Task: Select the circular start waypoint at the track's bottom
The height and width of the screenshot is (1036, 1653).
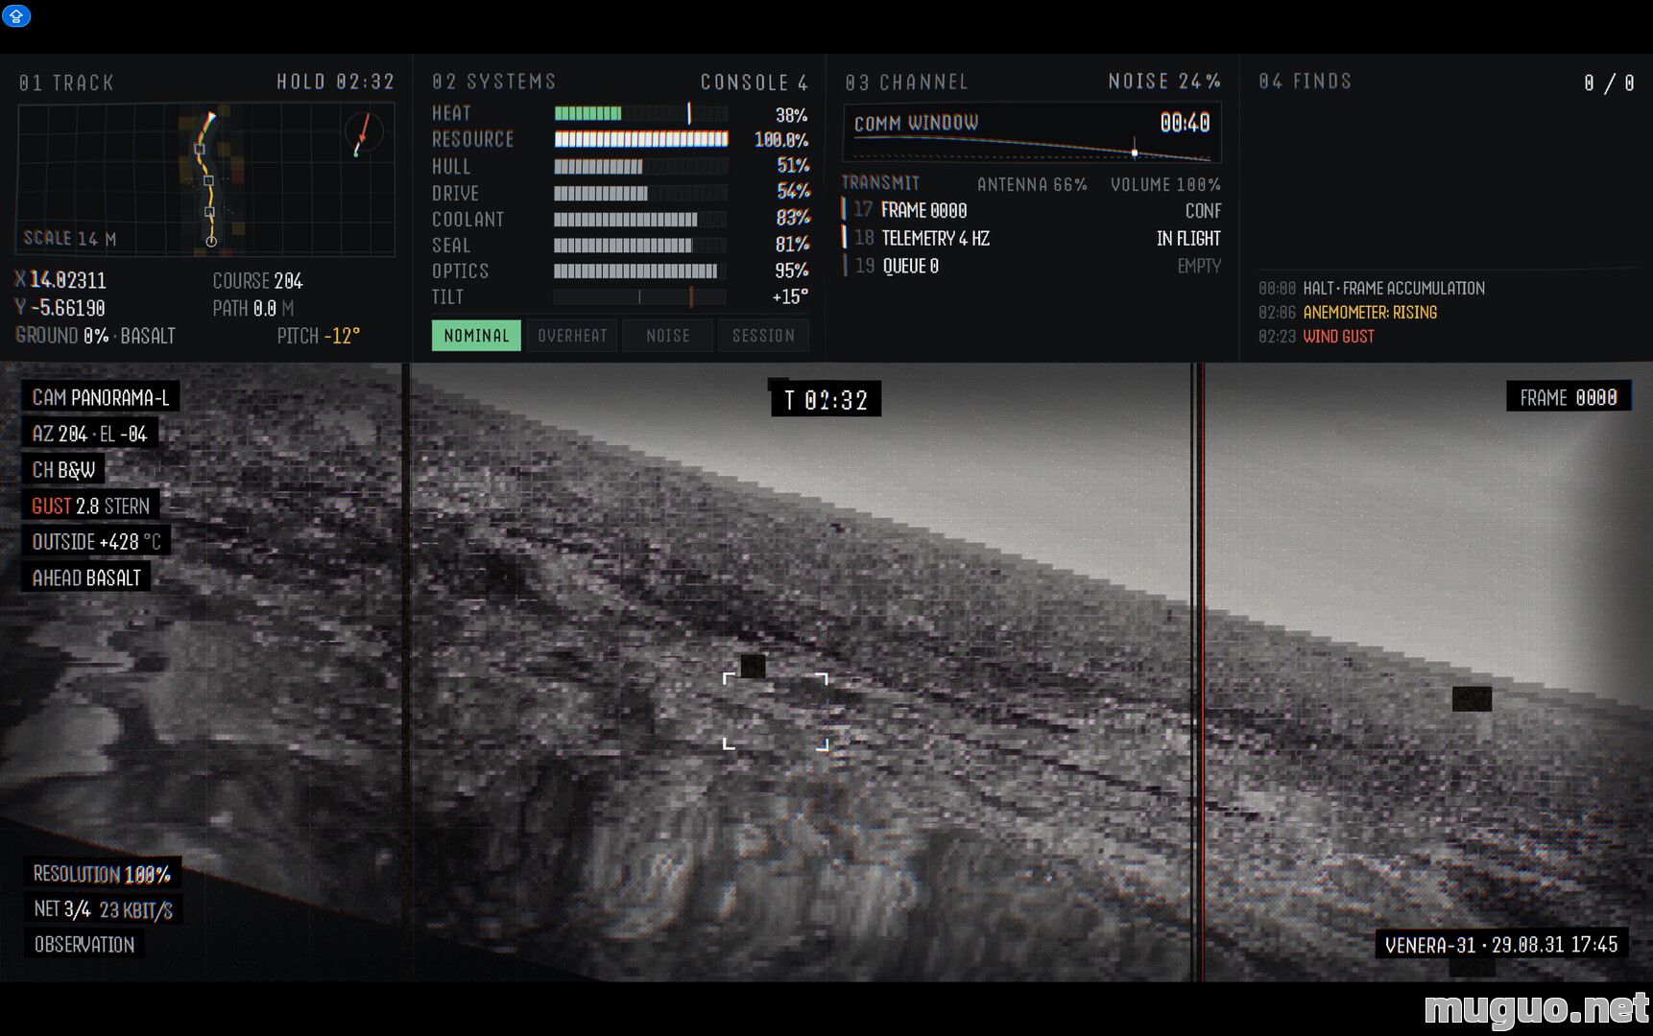Action: click(x=211, y=241)
